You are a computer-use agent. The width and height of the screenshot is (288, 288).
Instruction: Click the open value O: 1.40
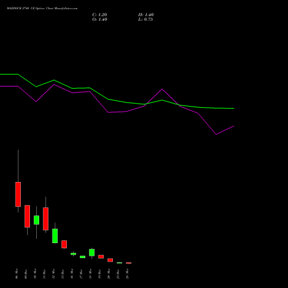tap(100, 20)
